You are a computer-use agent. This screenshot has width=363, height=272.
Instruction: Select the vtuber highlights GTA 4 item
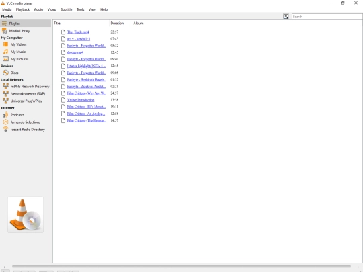(86, 66)
